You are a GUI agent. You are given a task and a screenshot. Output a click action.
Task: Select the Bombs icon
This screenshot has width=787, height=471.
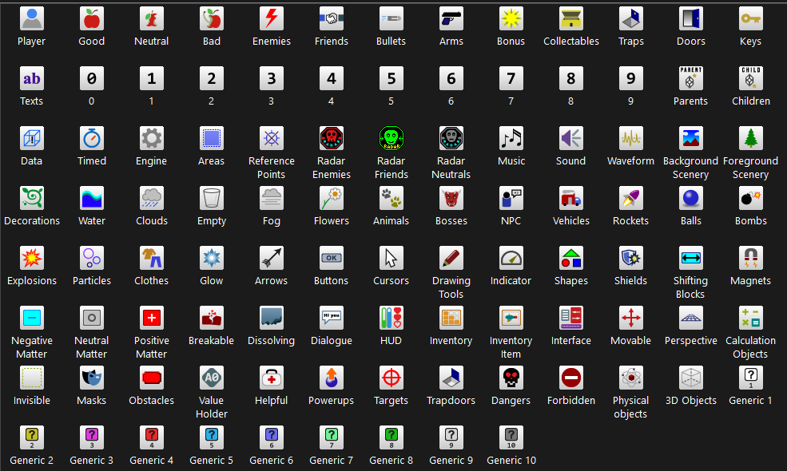751,199
